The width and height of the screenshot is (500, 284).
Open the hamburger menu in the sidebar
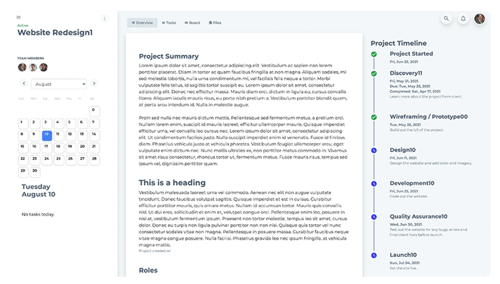point(19,18)
